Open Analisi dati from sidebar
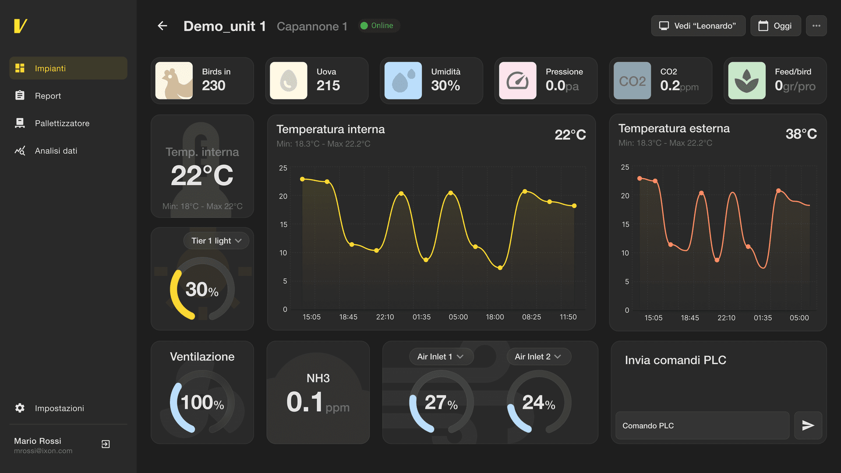841x473 pixels. [x=56, y=151]
